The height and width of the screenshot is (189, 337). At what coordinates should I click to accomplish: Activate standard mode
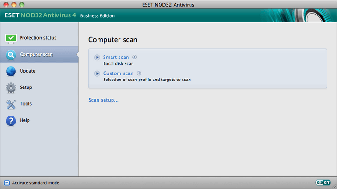click(35, 183)
